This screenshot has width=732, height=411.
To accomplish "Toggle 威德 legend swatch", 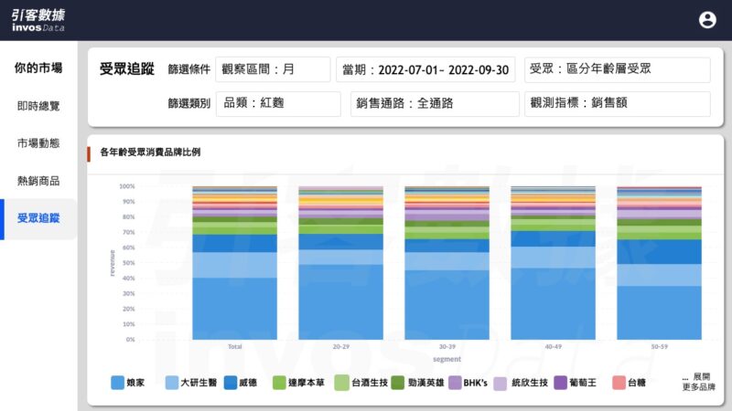I will tap(231, 383).
